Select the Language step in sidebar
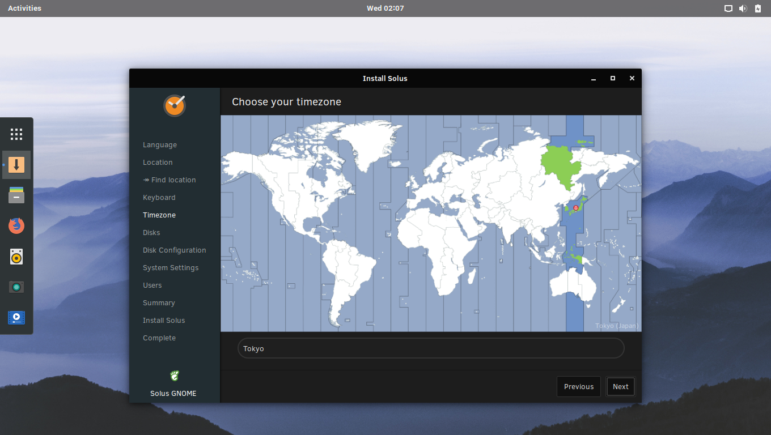This screenshot has width=771, height=435. point(160,145)
